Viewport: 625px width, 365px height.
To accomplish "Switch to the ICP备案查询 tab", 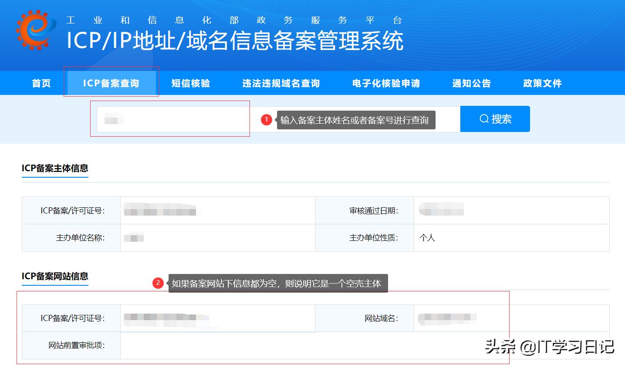I will click(111, 83).
